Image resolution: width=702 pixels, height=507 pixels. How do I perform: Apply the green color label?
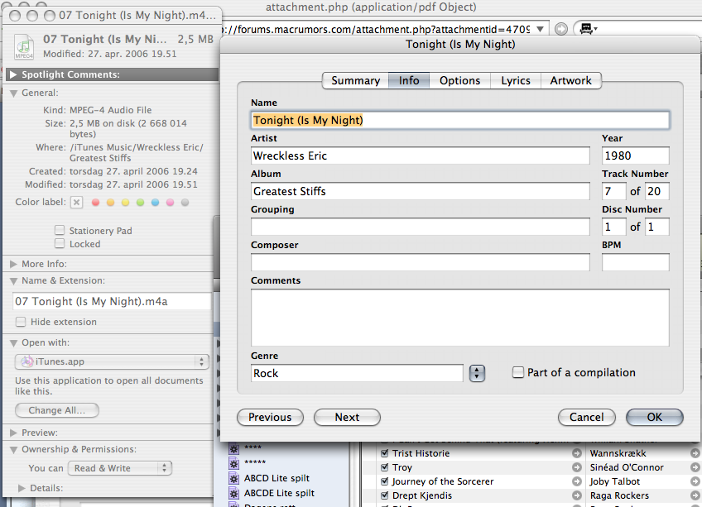140,203
